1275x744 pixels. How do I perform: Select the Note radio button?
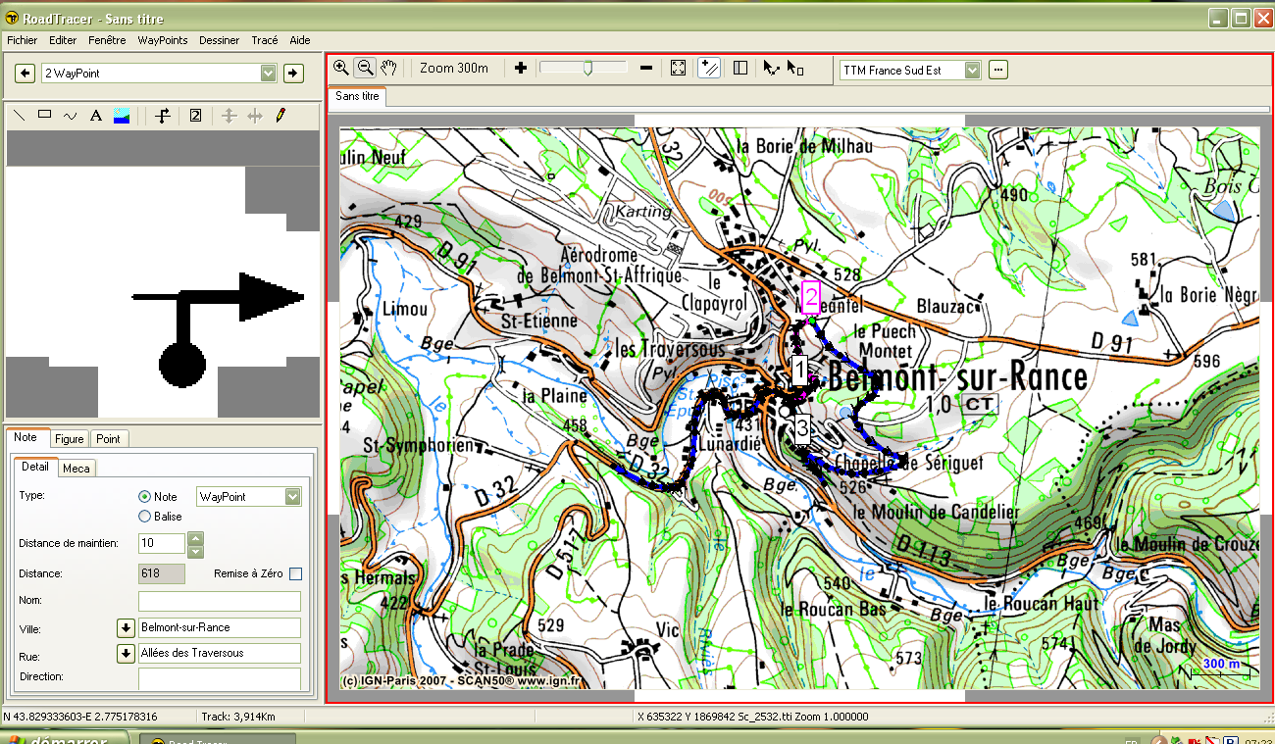pos(145,497)
